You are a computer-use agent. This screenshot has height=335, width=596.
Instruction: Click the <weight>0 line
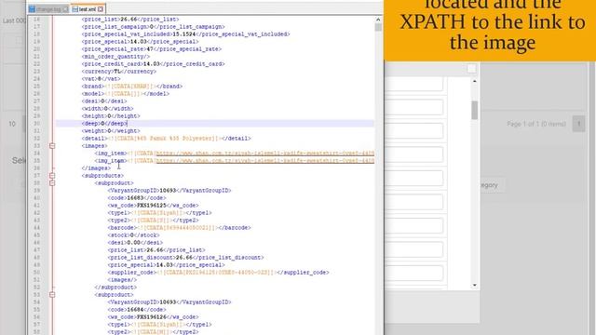click(111, 131)
